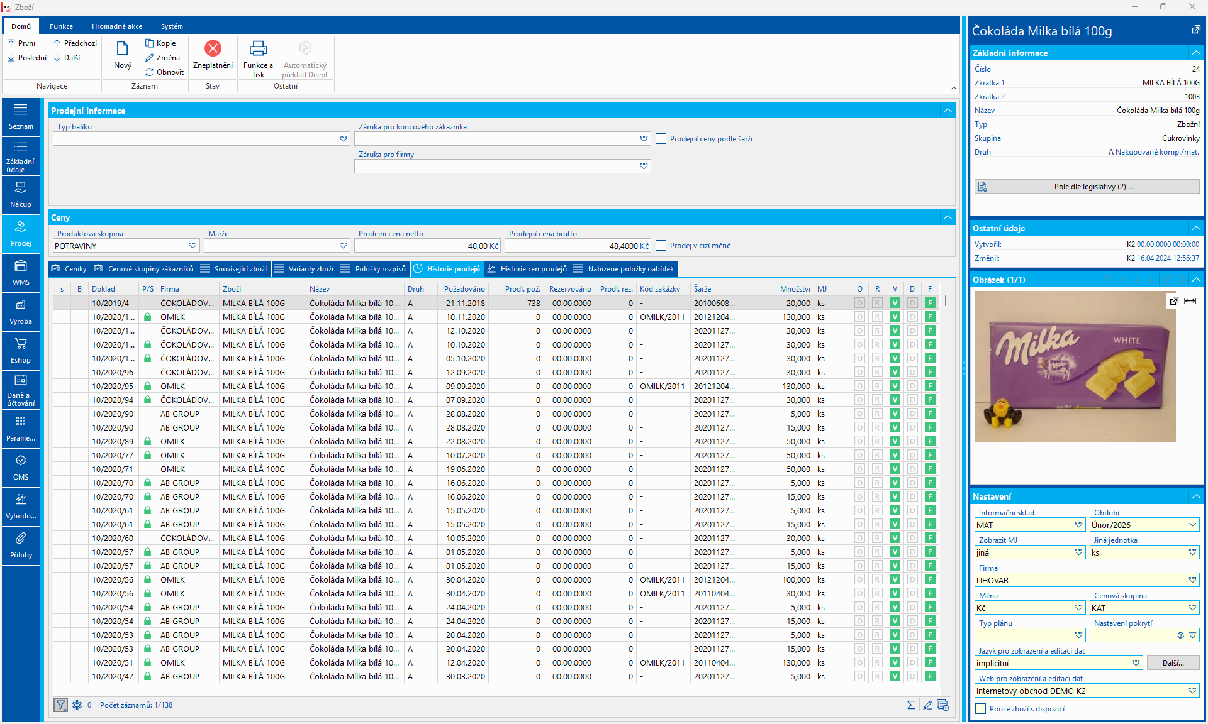Open the Vyhodnocení sidebar section

[21, 507]
